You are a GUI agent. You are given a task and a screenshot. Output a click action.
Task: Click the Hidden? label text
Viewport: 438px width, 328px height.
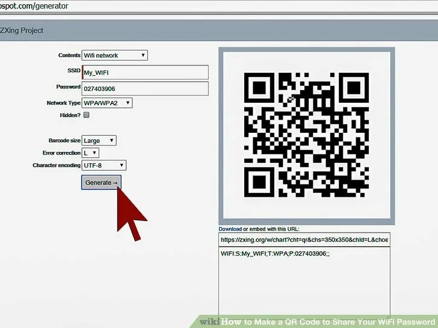pyautogui.click(x=70, y=115)
